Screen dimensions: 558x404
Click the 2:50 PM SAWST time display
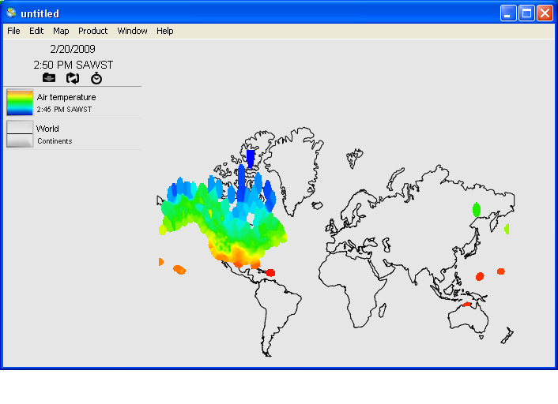74,65
